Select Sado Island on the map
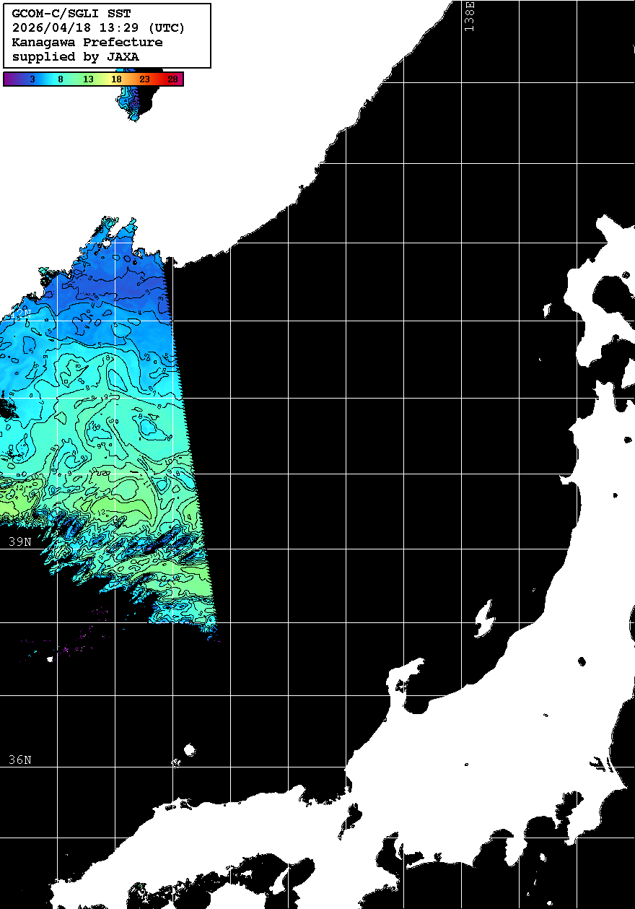This screenshot has width=635, height=909. click(484, 619)
